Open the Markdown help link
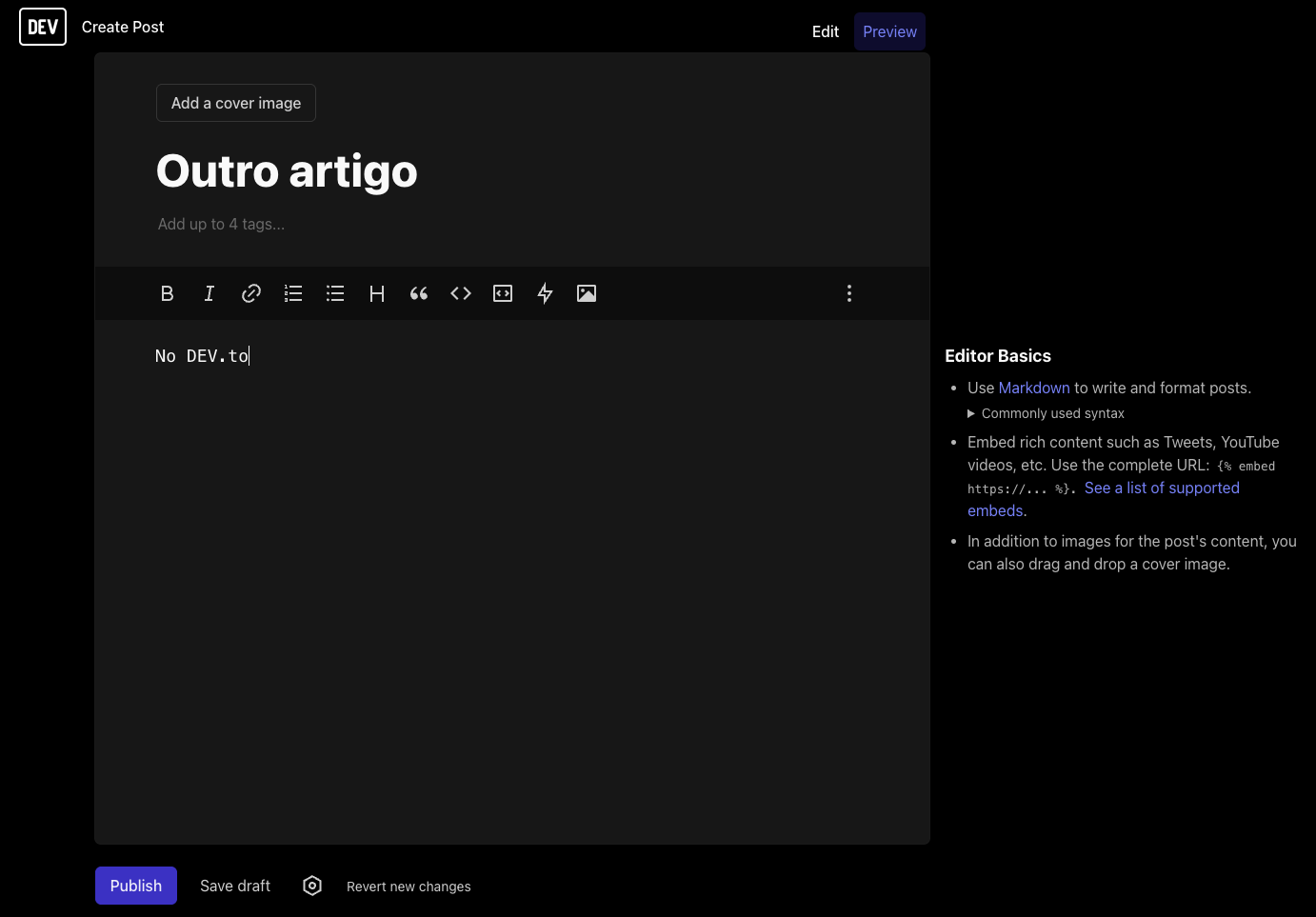This screenshot has height=917, width=1316. [1034, 388]
